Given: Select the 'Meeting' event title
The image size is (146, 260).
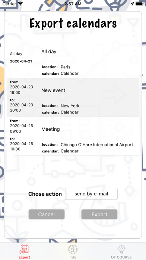Looking at the screenshot, I should (50, 129).
